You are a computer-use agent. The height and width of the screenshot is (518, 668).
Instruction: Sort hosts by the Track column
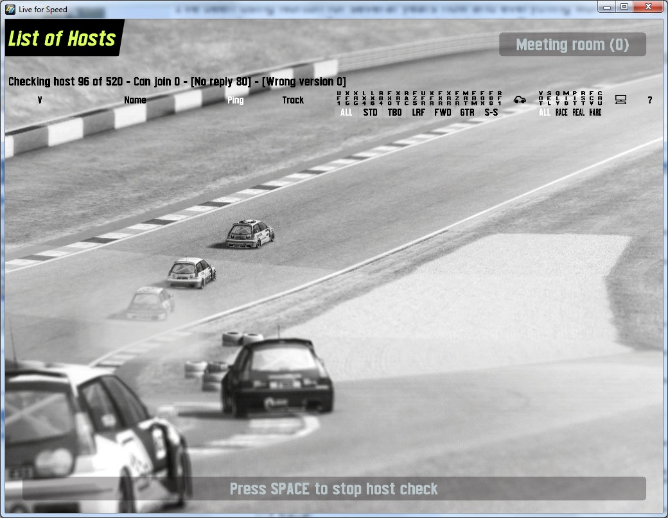click(293, 100)
